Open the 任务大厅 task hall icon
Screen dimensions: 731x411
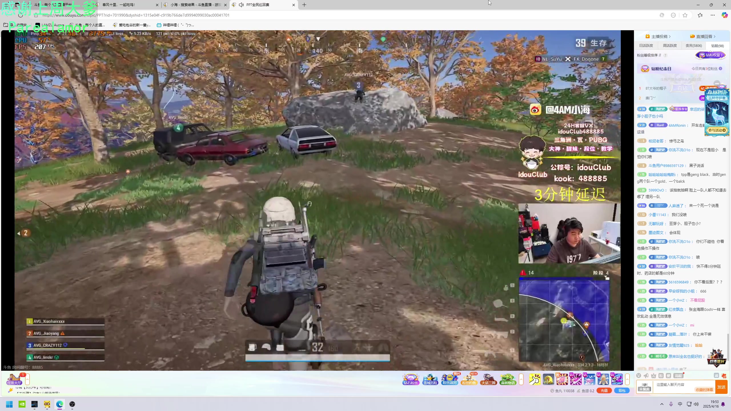[14, 379]
